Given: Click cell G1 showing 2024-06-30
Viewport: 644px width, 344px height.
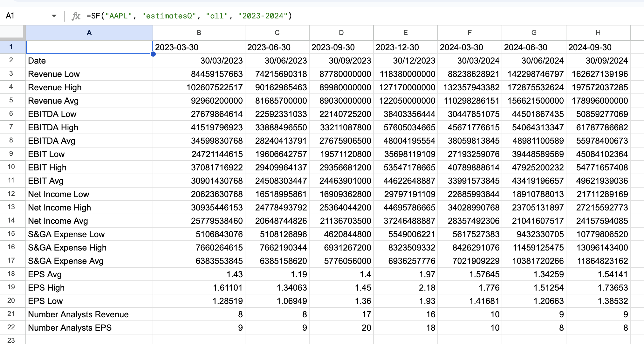Looking at the screenshot, I should coord(534,47).
